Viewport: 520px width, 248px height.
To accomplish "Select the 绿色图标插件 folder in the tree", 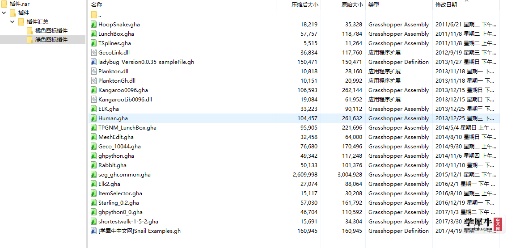I will (47, 40).
